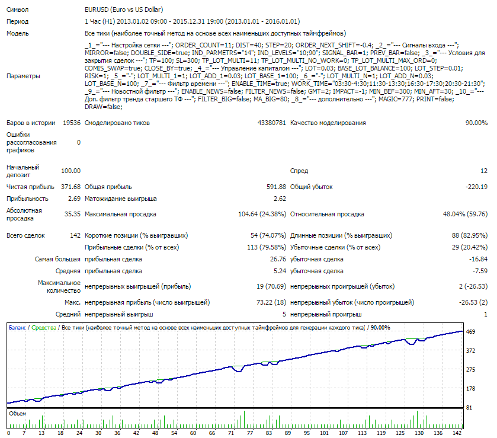This screenshot has width=497, height=438.
Task: Click the 'Параметры' row label
Action: point(23,76)
